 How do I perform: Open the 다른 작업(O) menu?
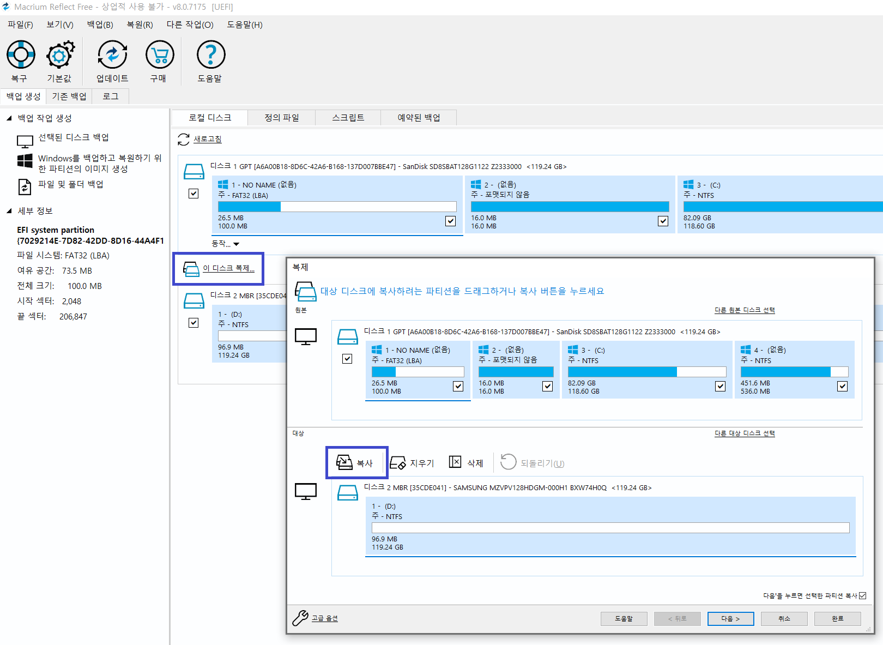point(190,25)
